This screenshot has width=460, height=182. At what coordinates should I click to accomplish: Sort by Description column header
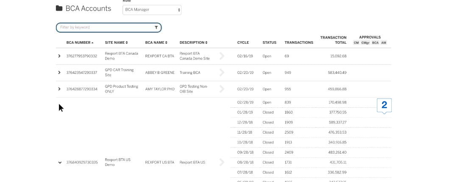click(x=193, y=43)
